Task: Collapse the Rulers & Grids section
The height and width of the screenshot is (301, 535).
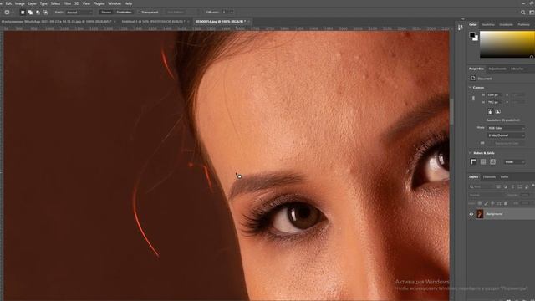Action: click(x=470, y=153)
